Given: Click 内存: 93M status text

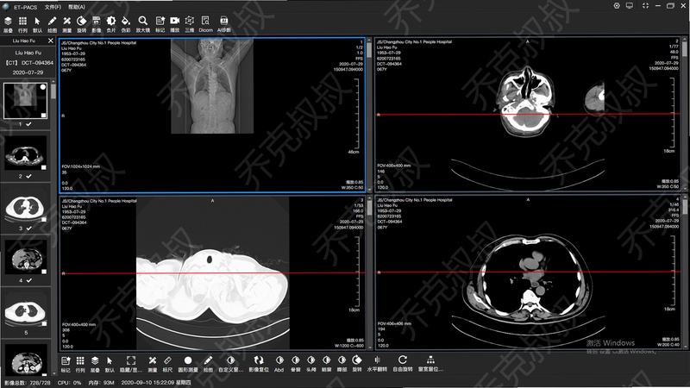Looking at the screenshot, I should coord(101,383).
